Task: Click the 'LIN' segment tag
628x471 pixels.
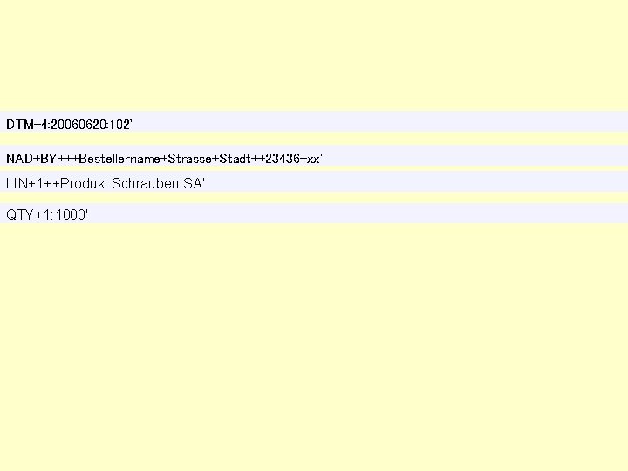Action: (x=17, y=183)
